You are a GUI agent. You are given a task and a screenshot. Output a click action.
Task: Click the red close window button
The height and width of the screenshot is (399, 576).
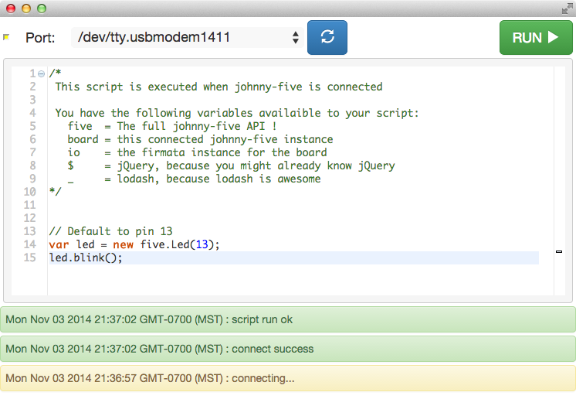(x=10, y=9)
